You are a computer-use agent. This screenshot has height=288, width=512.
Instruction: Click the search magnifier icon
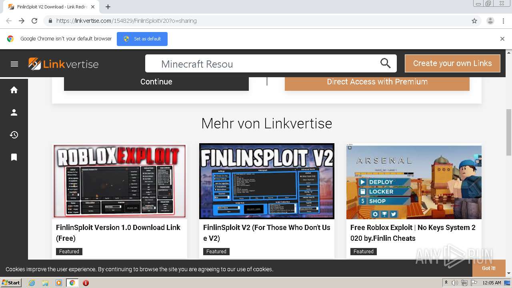click(385, 63)
